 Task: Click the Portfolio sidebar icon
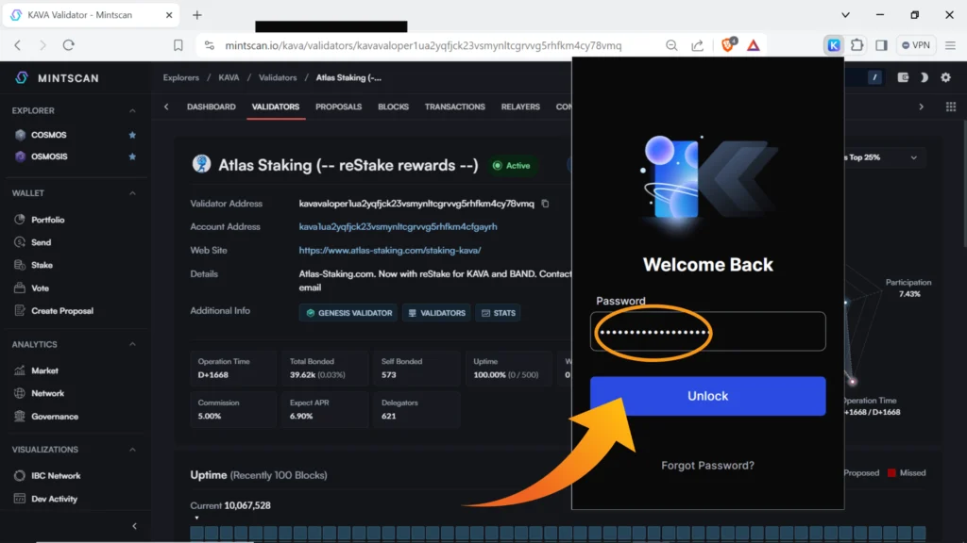point(20,220)
